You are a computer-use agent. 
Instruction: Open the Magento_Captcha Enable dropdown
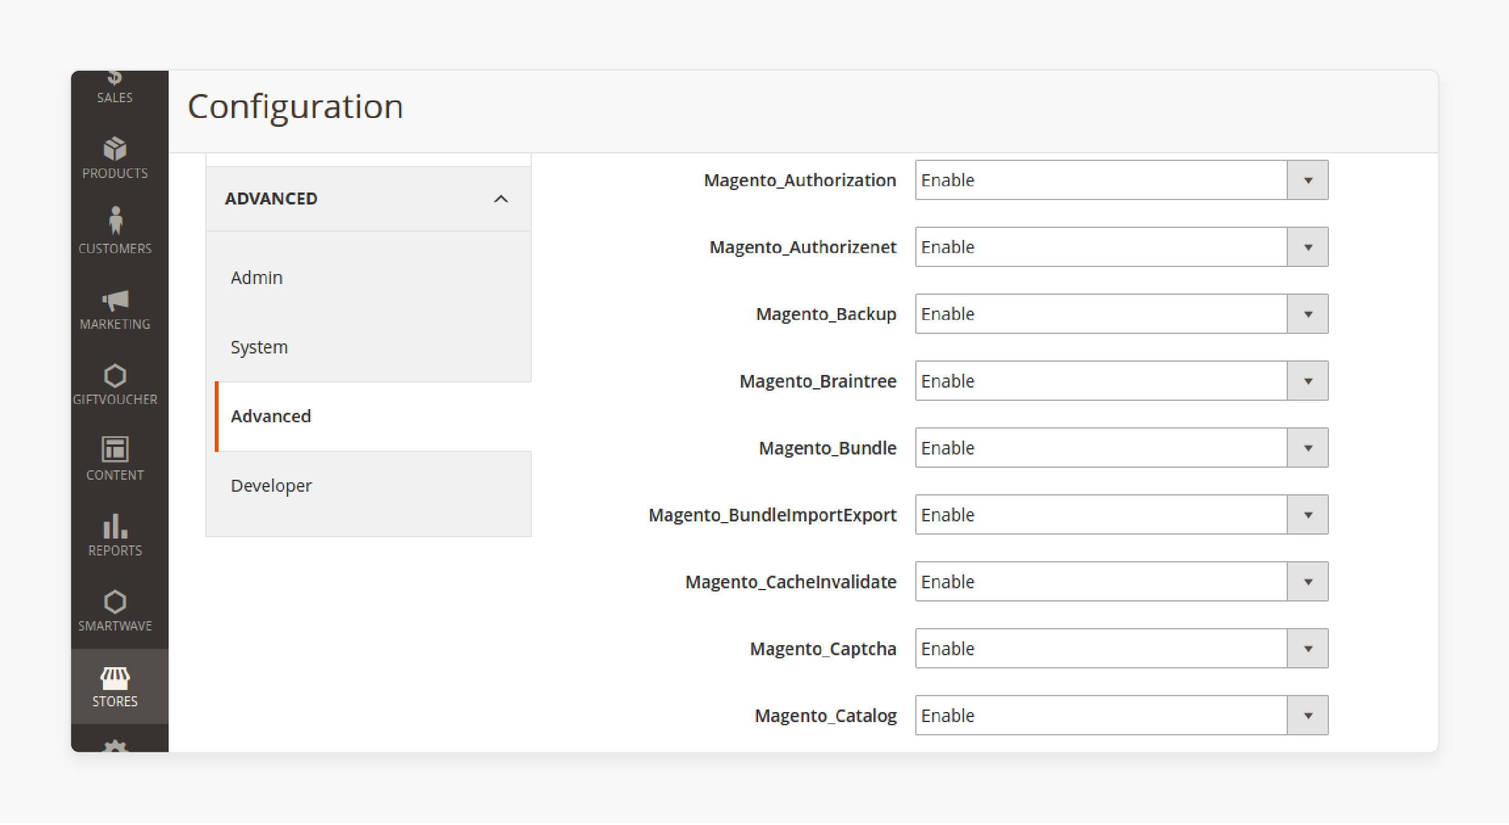point(1122,649)
